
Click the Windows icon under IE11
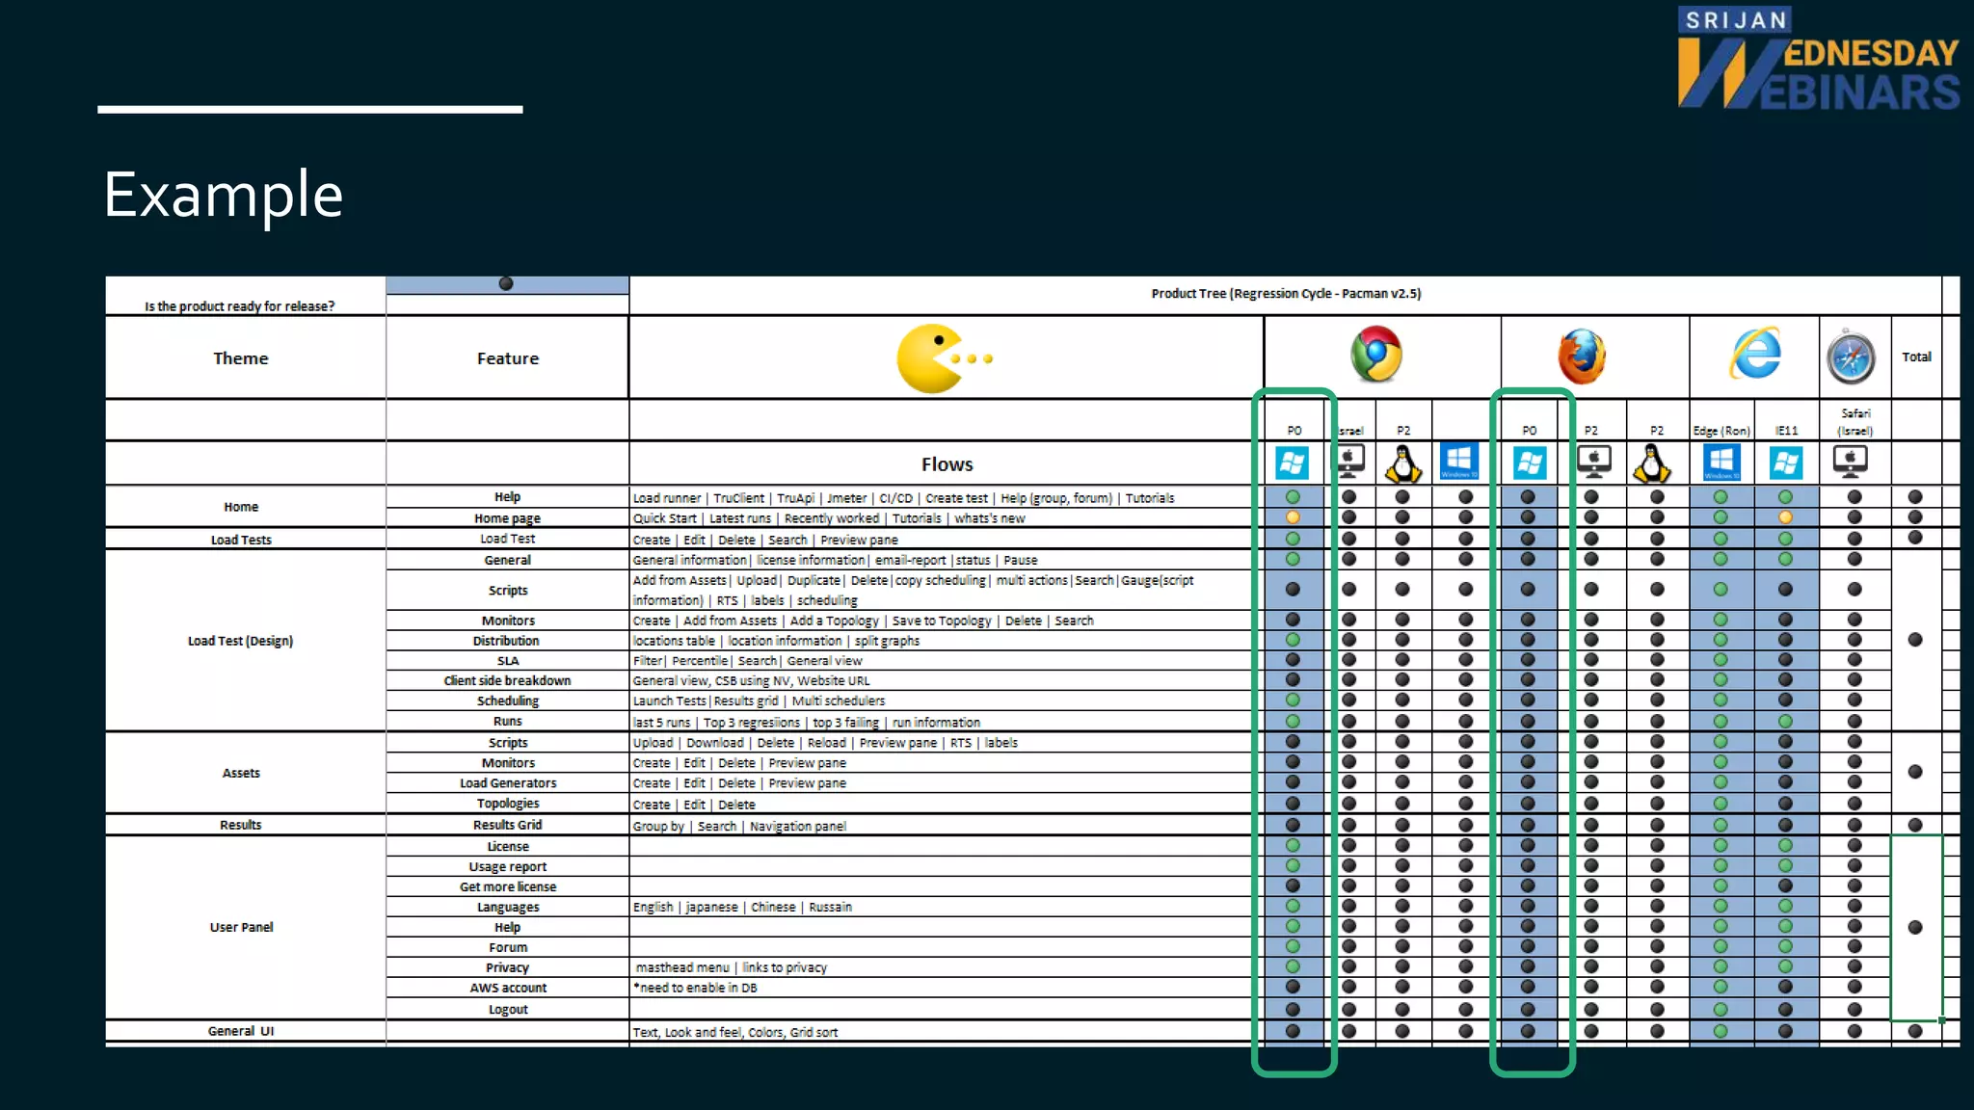point(1785,463)
